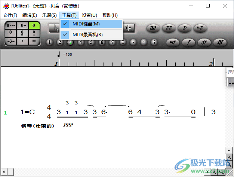Select the single octave dot button
Screen dimensions: 234x177
tap(133, 42)
